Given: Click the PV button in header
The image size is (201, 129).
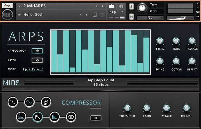Looking at the screenshot, I should tap(198, 16).
